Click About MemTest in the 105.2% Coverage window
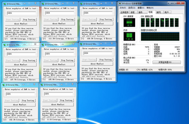Screen dimensions: 189x124 click(97, 64)
